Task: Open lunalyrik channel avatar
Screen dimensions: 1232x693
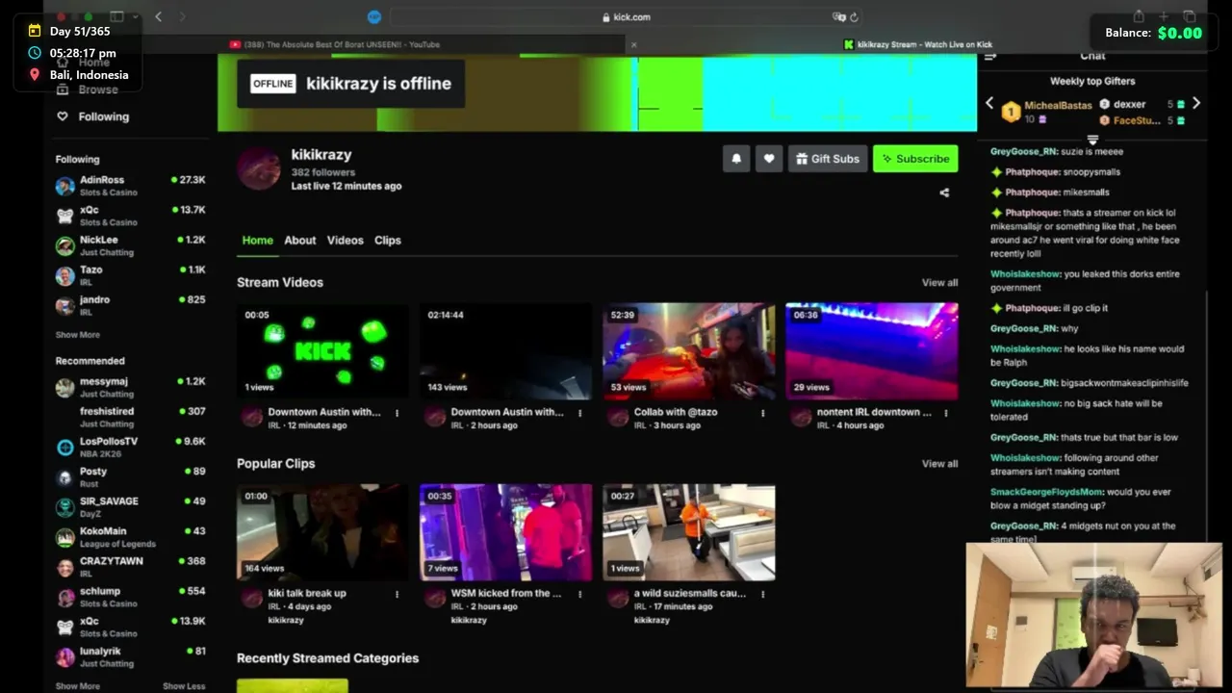Action: 64,657
